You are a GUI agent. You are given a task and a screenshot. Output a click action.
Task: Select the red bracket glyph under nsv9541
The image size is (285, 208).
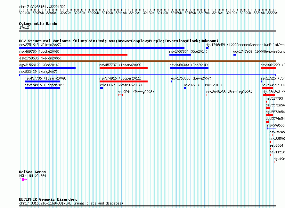click(120, 95)
